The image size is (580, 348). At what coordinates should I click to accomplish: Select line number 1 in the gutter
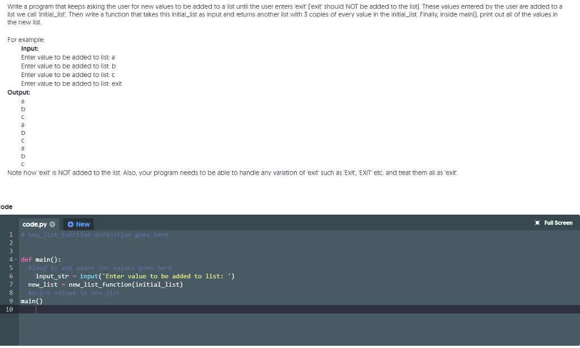(11, 235)
